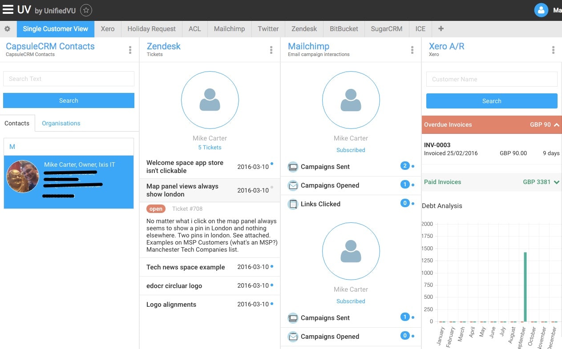Click the Links Clicked document icon
The image size is (562, 349).
[x=293, y=204]
